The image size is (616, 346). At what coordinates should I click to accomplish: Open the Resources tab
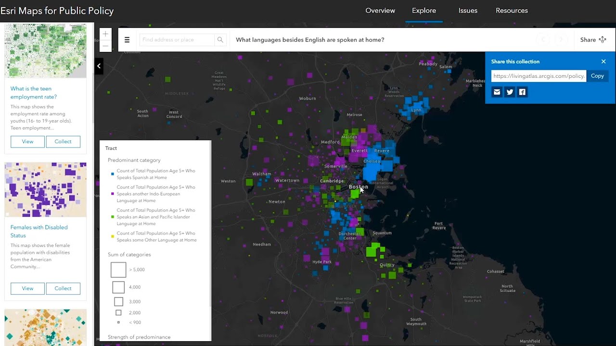point(512,11)
